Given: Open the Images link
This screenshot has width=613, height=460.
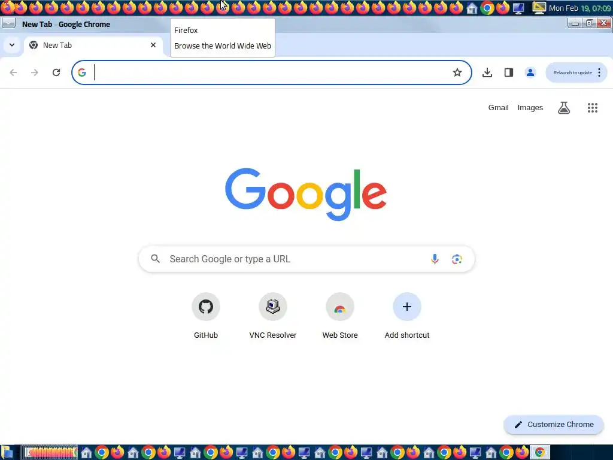Looking at the screenshot, I should [x=530, y=108].
